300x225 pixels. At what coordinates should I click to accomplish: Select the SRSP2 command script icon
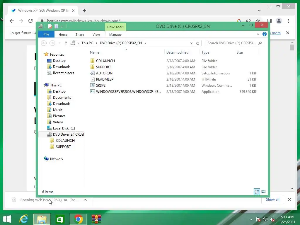tap(92, 85)
